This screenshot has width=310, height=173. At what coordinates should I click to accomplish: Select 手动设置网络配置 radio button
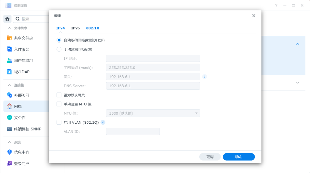pos(59,49)
